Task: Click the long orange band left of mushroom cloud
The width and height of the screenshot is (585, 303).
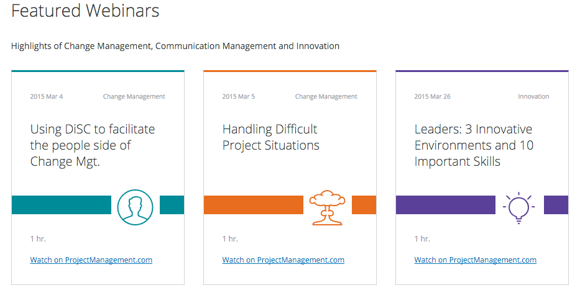Action: (253, 205)
